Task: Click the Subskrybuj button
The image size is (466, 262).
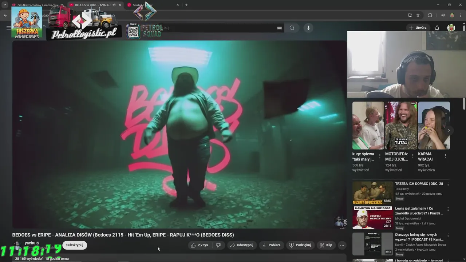Action: point(75,245)
